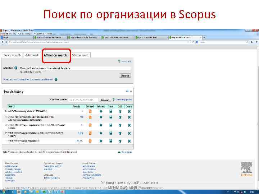Open 55,817 results for search 1
Image resolution: width=259 pixels, height=194 pixels.
click(x=80, y=141)
